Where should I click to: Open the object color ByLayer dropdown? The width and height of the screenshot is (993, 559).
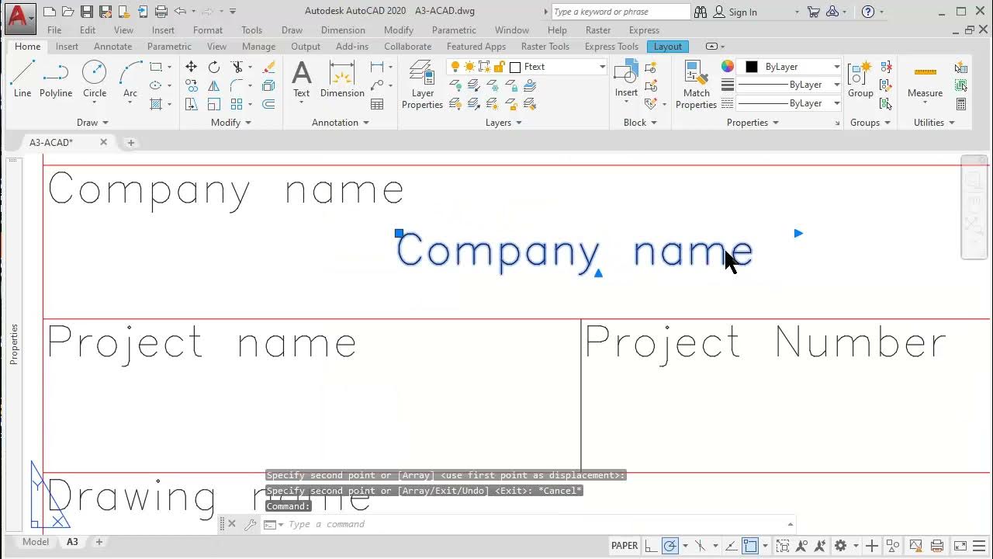pos(836,67)
